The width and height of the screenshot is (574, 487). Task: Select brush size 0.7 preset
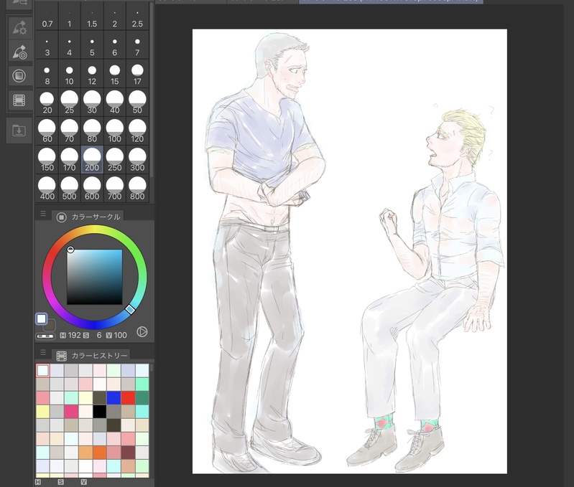[47, 16]
